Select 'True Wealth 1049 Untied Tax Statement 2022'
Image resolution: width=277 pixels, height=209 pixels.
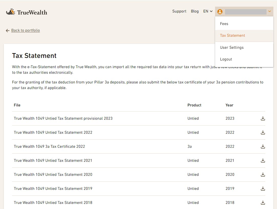[53, 132]
